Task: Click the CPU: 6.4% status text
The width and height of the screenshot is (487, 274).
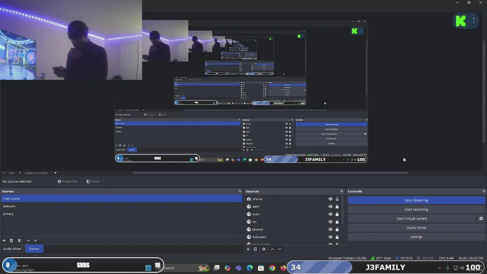Action: coord(446,258)
